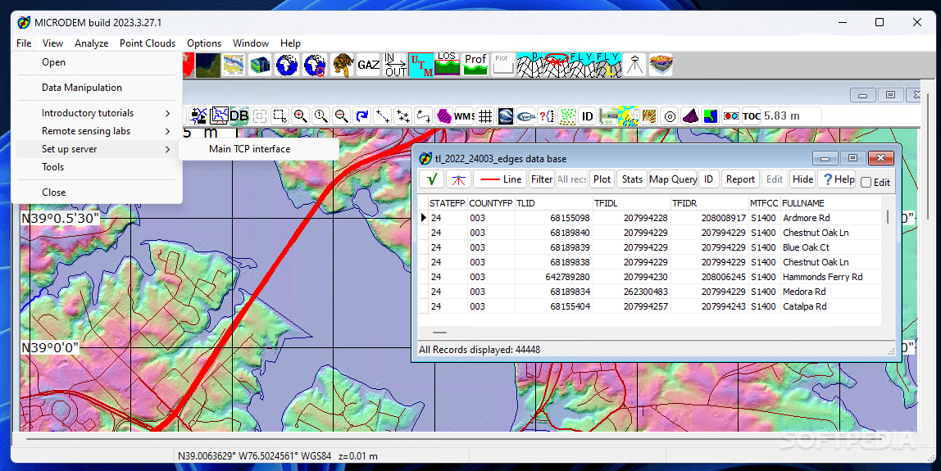
Task: Click the dashed rectangle select-area icon
Action: click(280, 115)
